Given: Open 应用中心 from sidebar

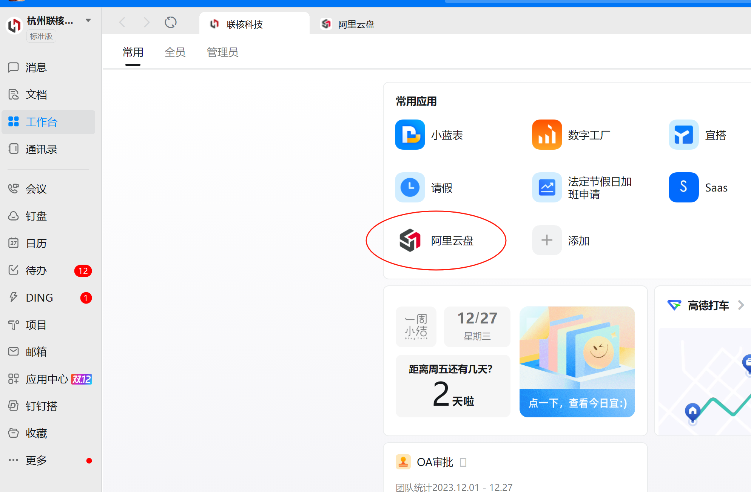Looking at the screenshot, I should click(47, 379).
